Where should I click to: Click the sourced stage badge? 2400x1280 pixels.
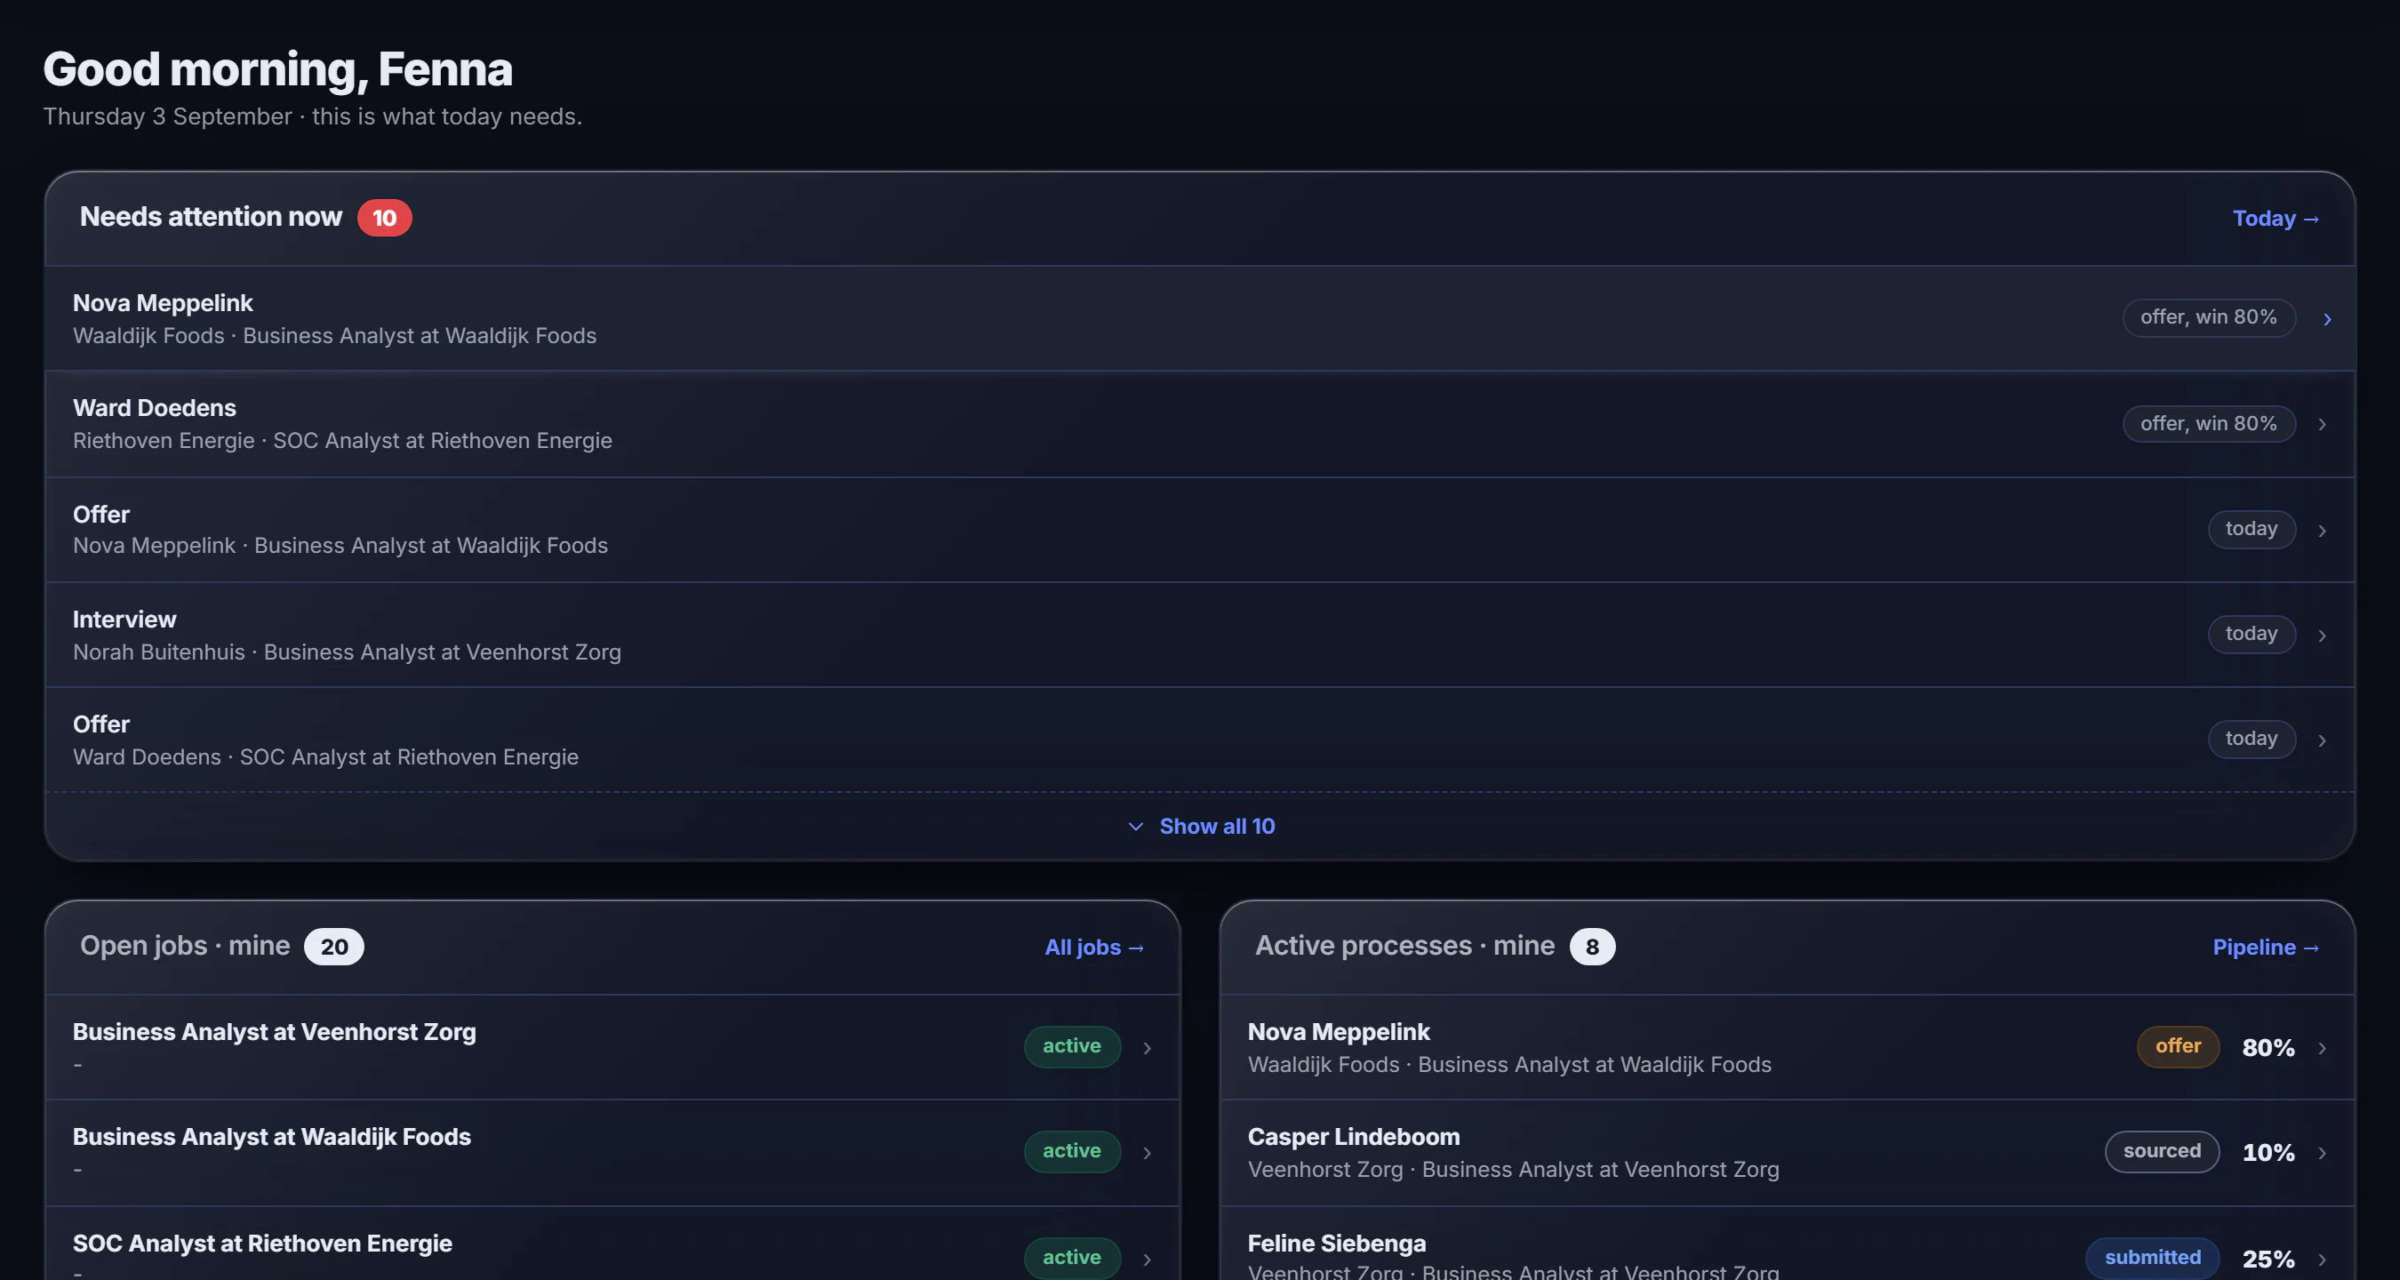click(x=2162, y=1151)
